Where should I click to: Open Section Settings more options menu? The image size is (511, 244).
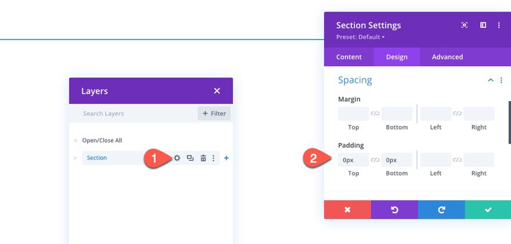[499, 25]
